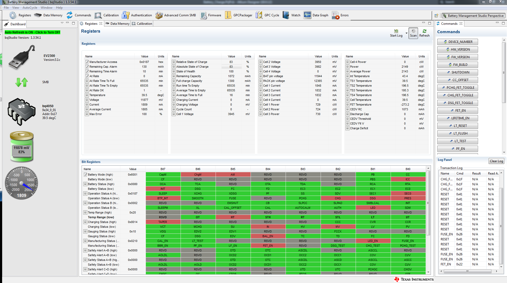Open the Watch tool
Image resolution: width=507 pixels, height=283 pixels.
click(x=292, y=15)
